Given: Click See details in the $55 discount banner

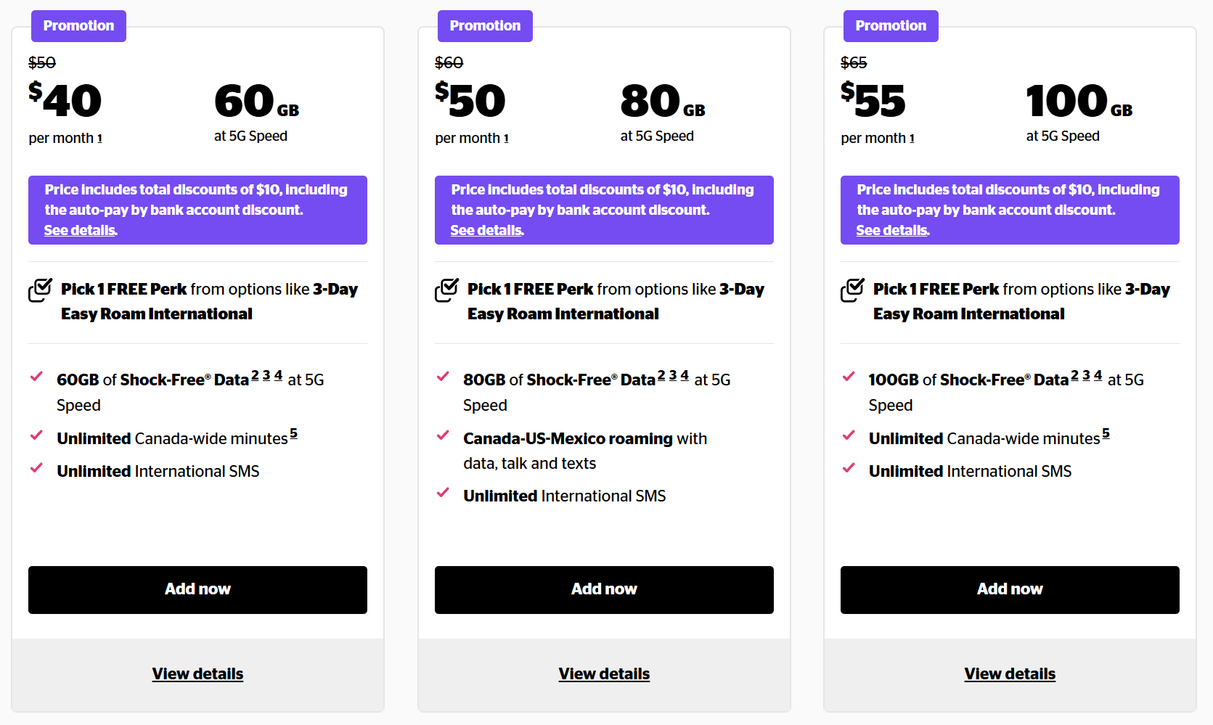Looking at the screenshot, I should pyautogui.click(x=893, y=231).
